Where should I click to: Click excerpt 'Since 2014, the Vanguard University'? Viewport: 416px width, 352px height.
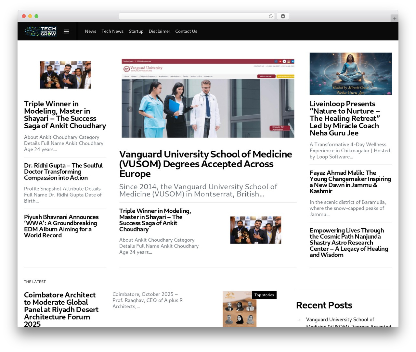pos(198,190)
